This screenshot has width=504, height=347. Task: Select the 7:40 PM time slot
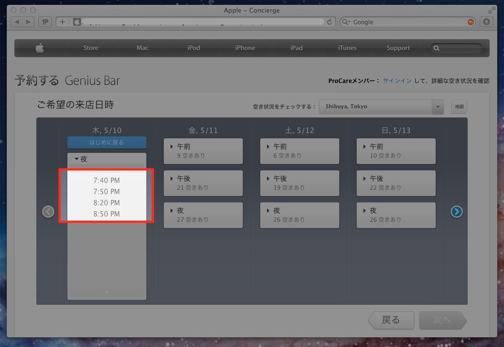click(x=107, y=180)
